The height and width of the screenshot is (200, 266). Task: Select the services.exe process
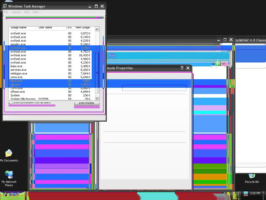coord(50,70)
